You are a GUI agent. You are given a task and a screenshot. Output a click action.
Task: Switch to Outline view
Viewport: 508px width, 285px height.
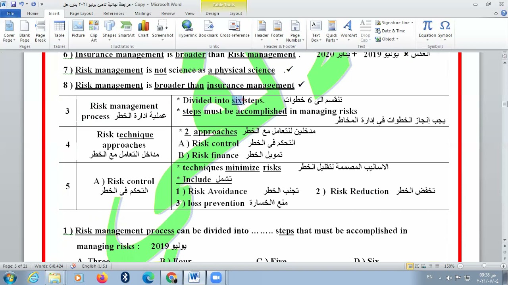click(430, 266)
